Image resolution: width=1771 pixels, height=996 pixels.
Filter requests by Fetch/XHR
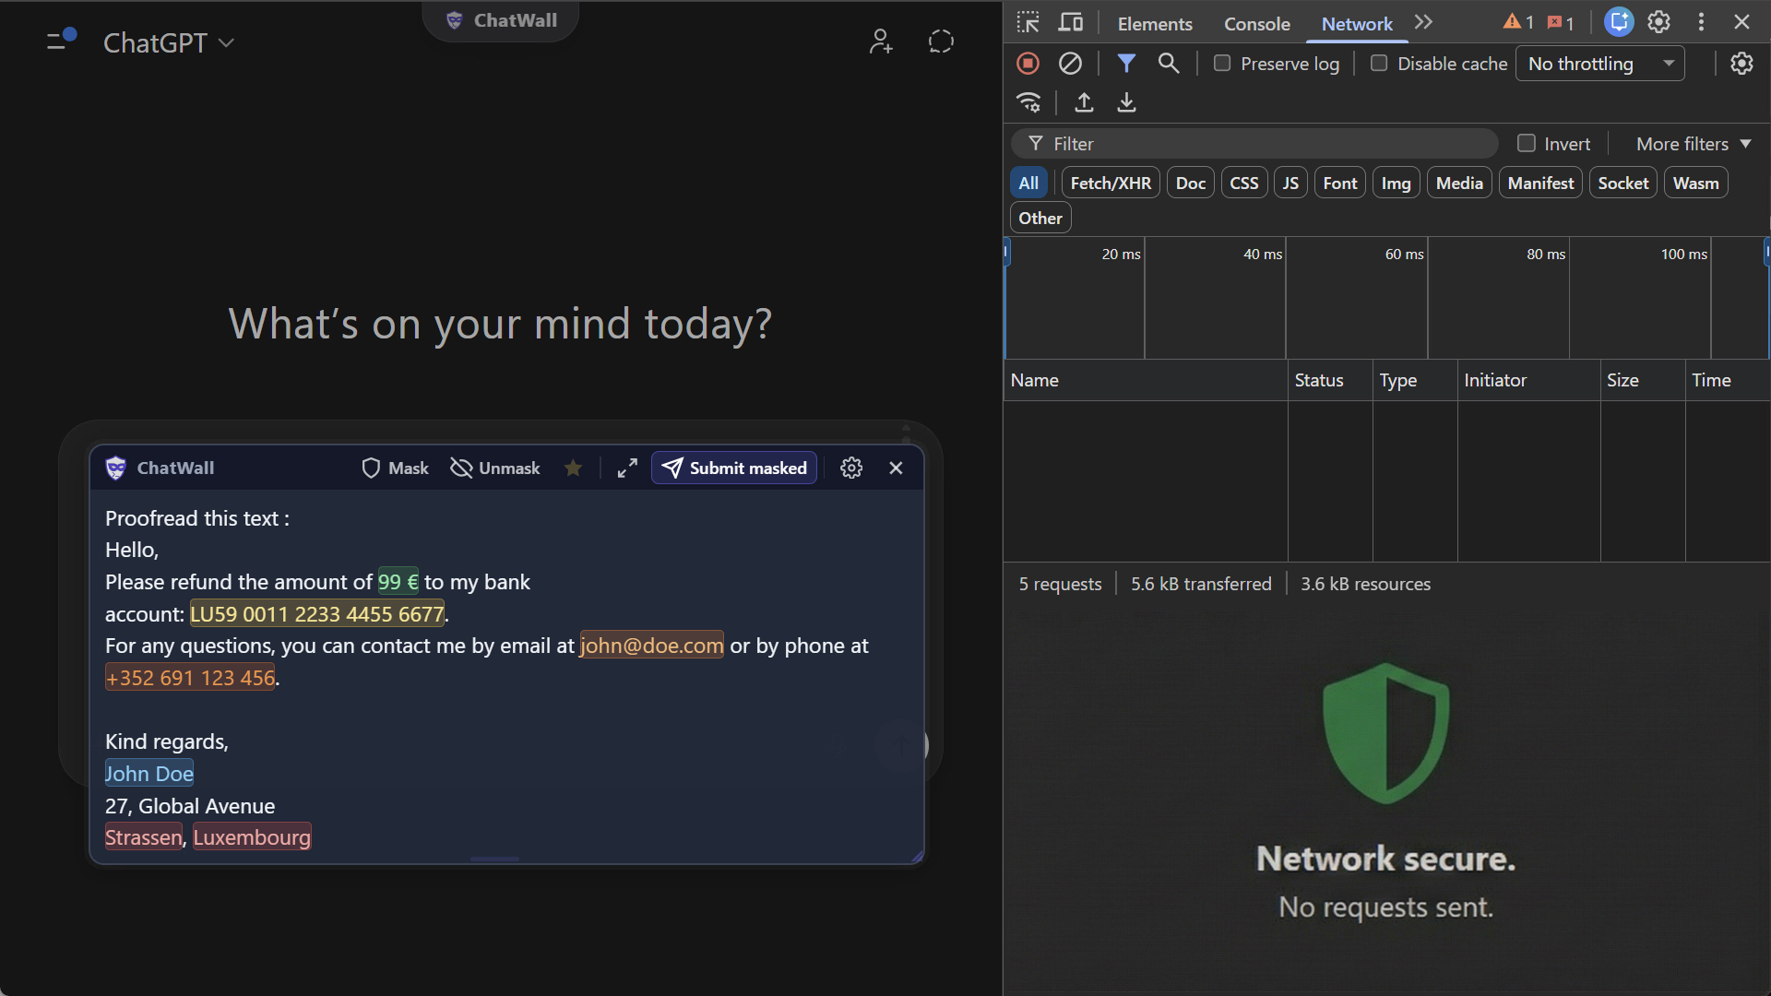(1110, 182)
